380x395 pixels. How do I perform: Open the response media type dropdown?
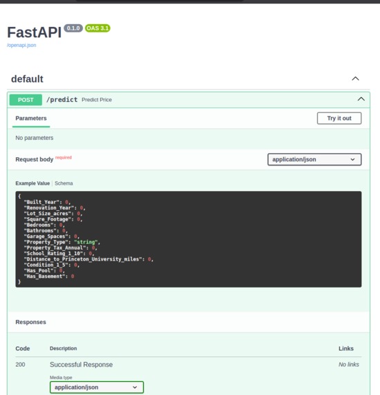pyautogui.click(x=97, y=387)
